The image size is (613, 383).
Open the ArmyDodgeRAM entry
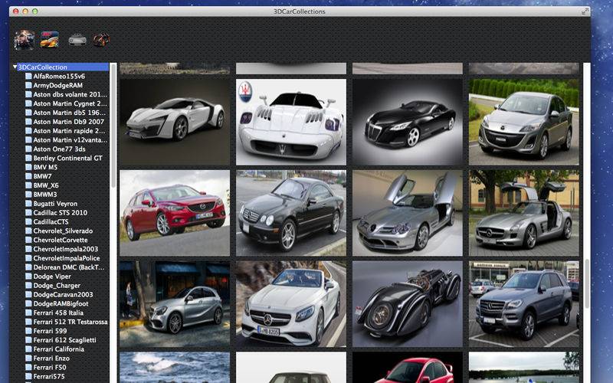[58, 85]
